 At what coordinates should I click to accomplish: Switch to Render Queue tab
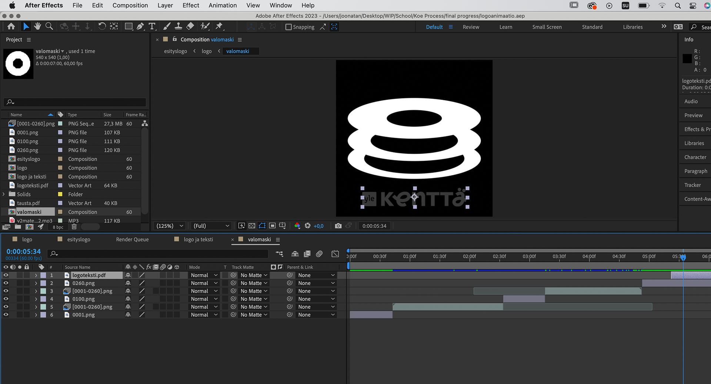pos(132,240)
